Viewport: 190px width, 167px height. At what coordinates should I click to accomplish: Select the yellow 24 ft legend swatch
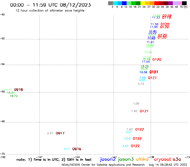coord(143,3)
